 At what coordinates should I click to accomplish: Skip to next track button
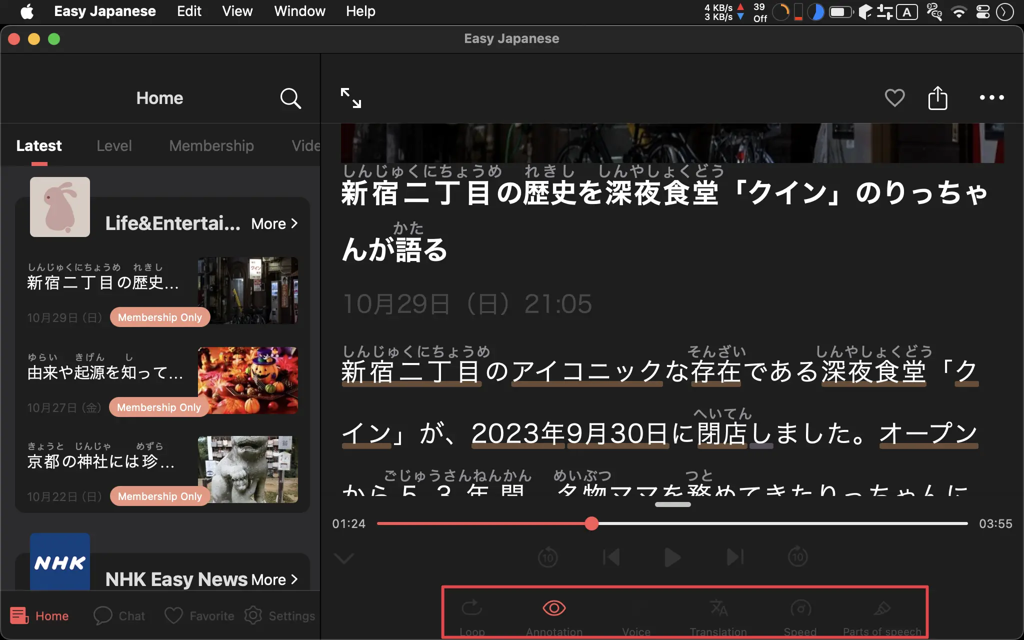point(735,557)
